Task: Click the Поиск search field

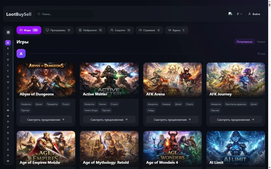Action: tap(65, 14)
